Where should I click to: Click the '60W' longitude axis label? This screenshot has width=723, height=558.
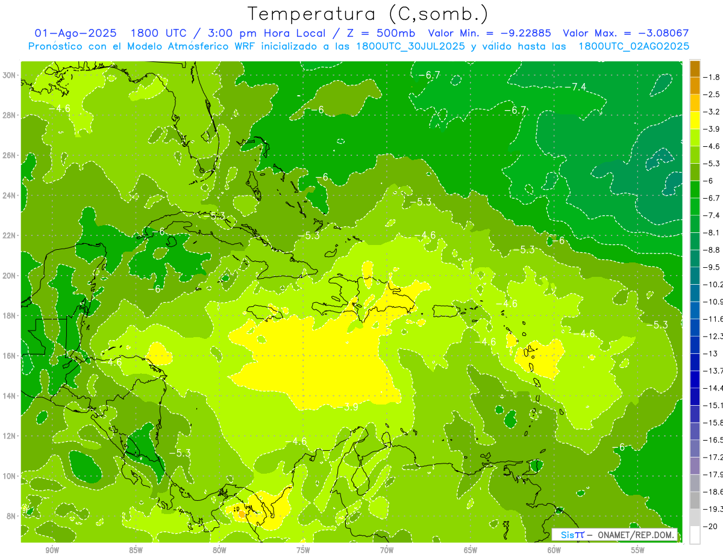pyautogui.click(x=554, y=550)
